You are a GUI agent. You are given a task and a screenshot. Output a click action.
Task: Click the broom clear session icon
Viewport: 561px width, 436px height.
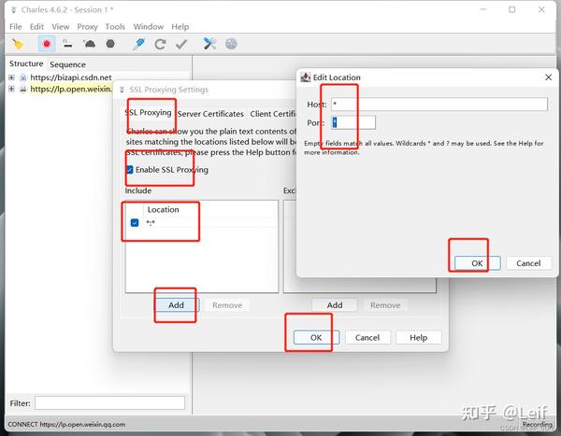(17, 44)
